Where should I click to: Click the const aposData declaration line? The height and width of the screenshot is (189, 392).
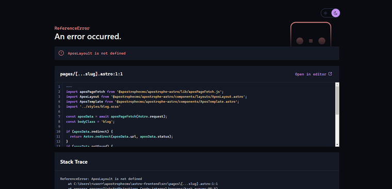[x=117, y=116]
